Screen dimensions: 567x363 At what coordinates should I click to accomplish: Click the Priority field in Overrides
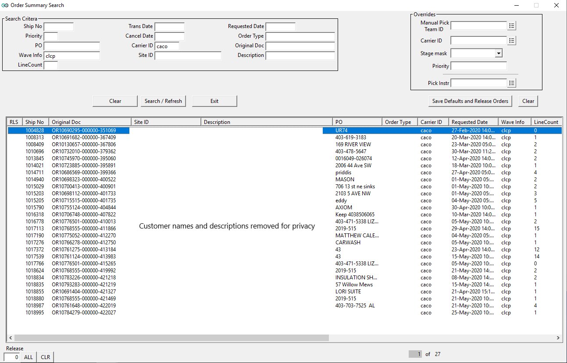478,66
